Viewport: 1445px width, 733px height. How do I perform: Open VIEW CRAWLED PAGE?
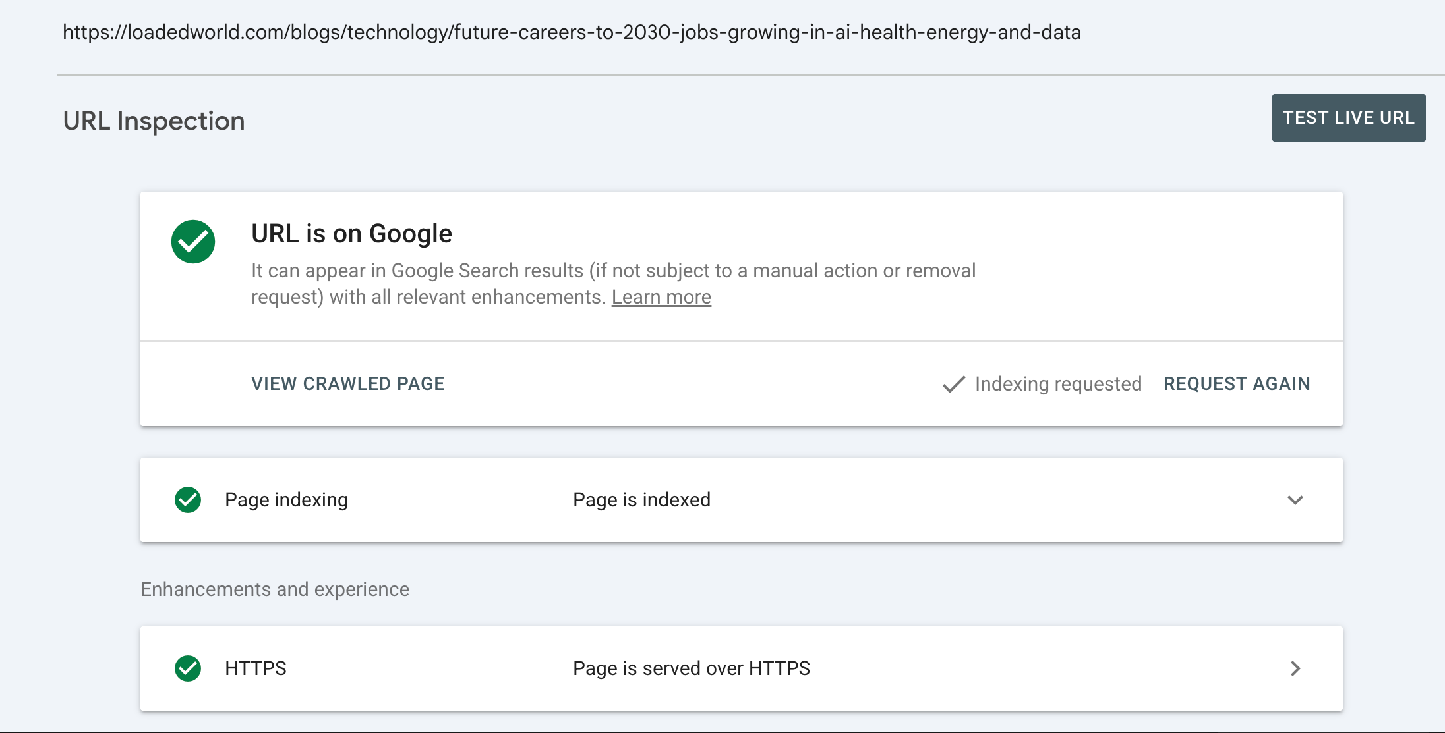[x=348, y=384]
